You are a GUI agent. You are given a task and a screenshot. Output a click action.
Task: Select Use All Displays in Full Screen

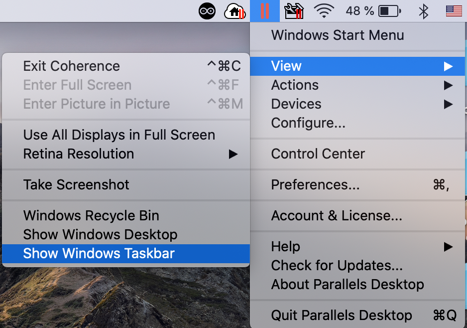tap(126, 135)
